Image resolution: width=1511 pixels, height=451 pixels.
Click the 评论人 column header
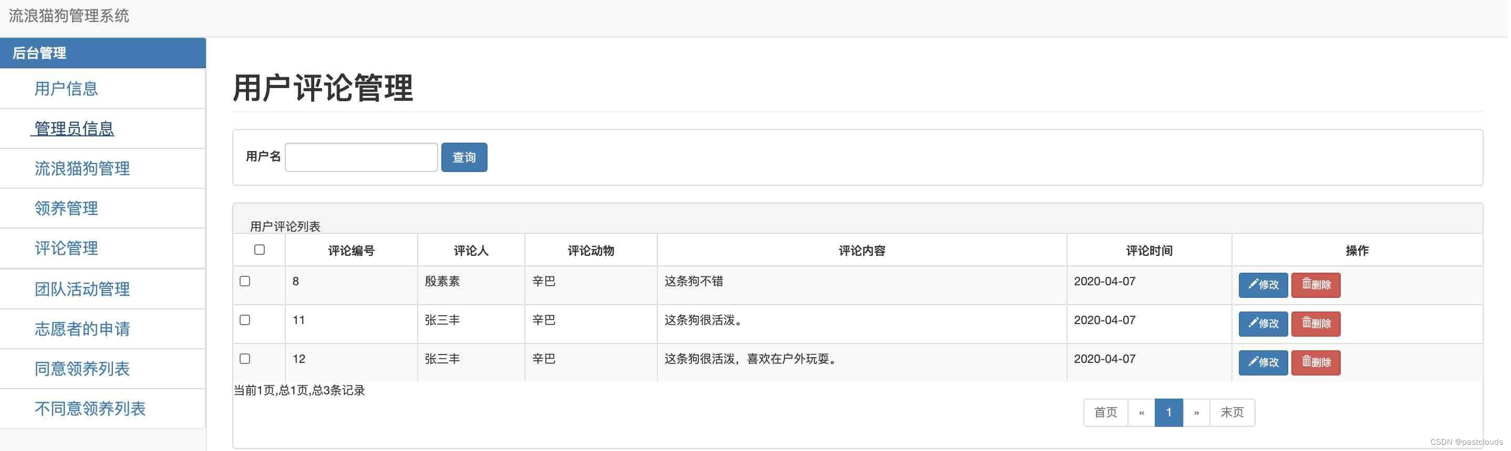point(472,251)
